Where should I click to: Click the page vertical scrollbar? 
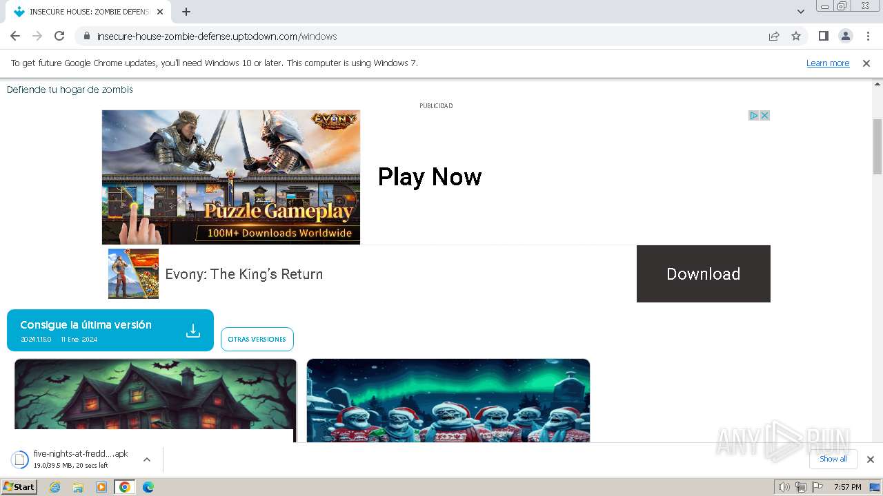pos(877,146)
